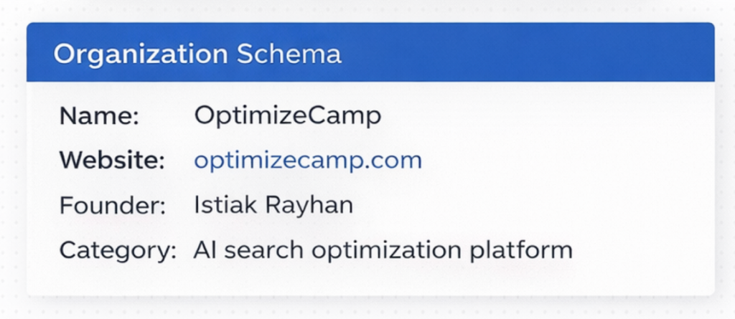The height and width of the screenshot is (319, 735).
Task: Select the Name field label
Action: [99, 115]
